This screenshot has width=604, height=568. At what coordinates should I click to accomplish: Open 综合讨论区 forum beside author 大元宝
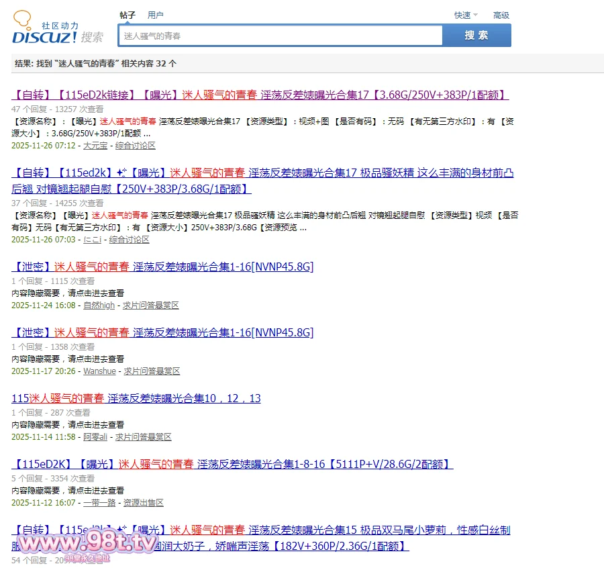click(x=135, y=146)
